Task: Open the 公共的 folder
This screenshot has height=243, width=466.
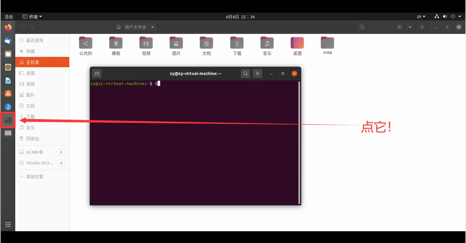Action: tap(86, 46)
